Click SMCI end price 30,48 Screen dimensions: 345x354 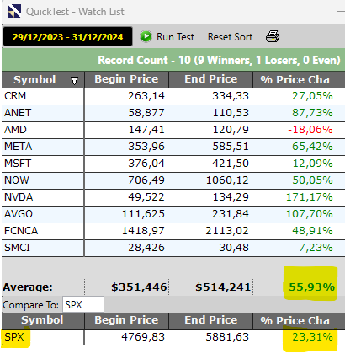pos(234,248)
